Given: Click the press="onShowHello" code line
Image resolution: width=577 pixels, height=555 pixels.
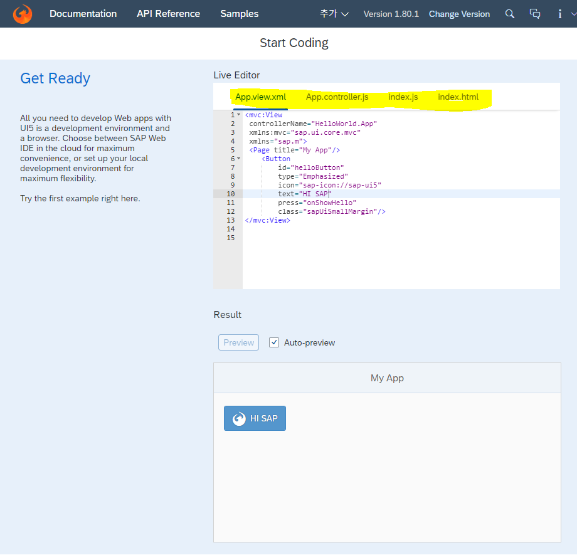Looking at the screenshot, I should [x=317, y=203].
